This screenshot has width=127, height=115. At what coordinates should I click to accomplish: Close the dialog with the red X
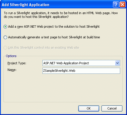[122, 4]
